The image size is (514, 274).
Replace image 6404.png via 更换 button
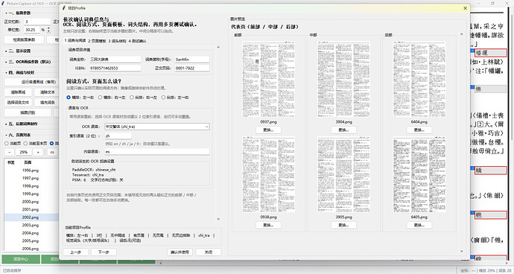419,130
